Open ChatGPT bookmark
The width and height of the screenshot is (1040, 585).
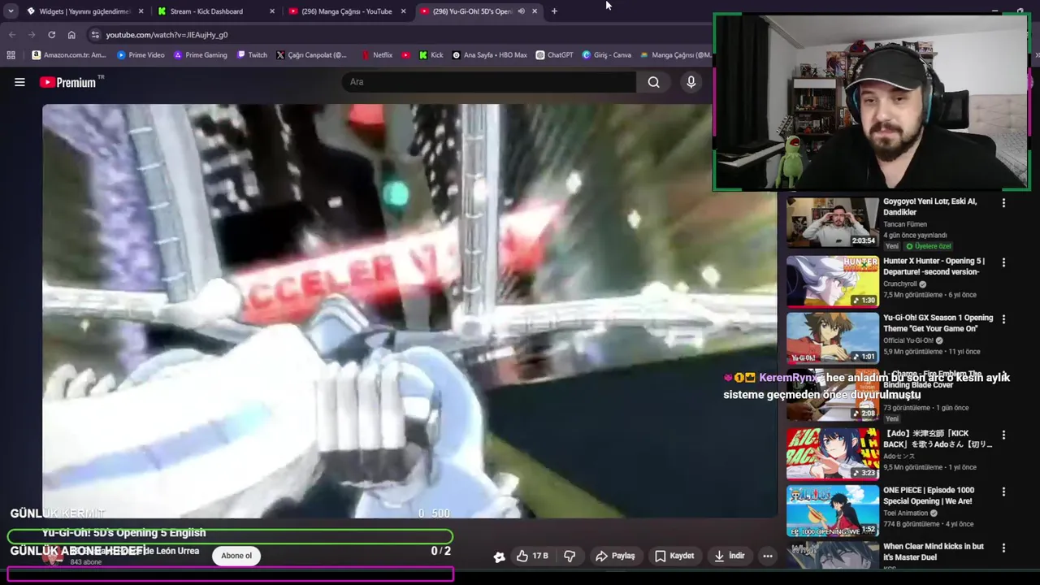[554, 55]
